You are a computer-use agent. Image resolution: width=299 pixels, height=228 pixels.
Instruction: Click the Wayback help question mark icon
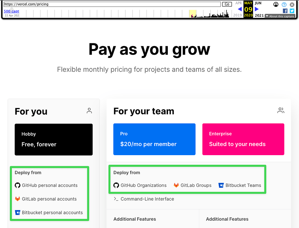[284, 5]
